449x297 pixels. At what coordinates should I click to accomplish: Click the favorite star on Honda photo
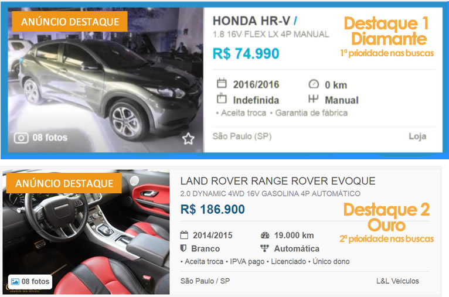(x=188, y=139)
